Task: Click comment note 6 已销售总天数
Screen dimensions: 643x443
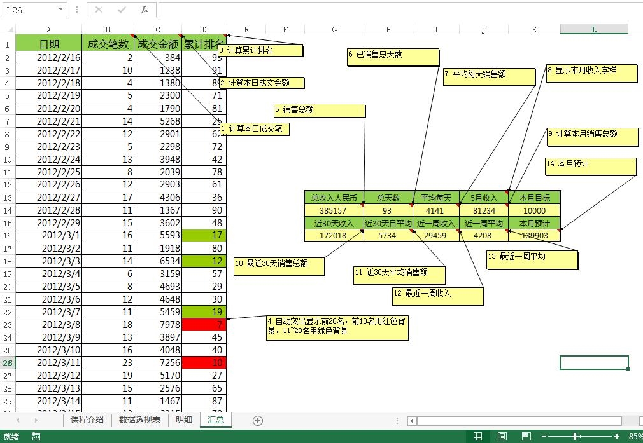Action: [393, 57]
